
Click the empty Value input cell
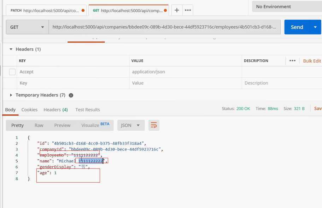(186, 83)
